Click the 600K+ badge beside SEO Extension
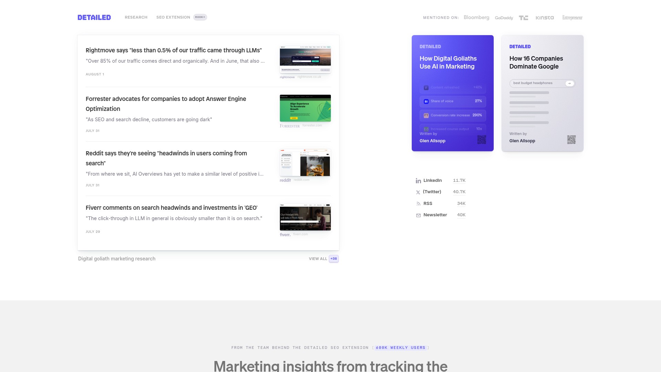This screenshot has height=372, width=661. click(x=200, y=17)
